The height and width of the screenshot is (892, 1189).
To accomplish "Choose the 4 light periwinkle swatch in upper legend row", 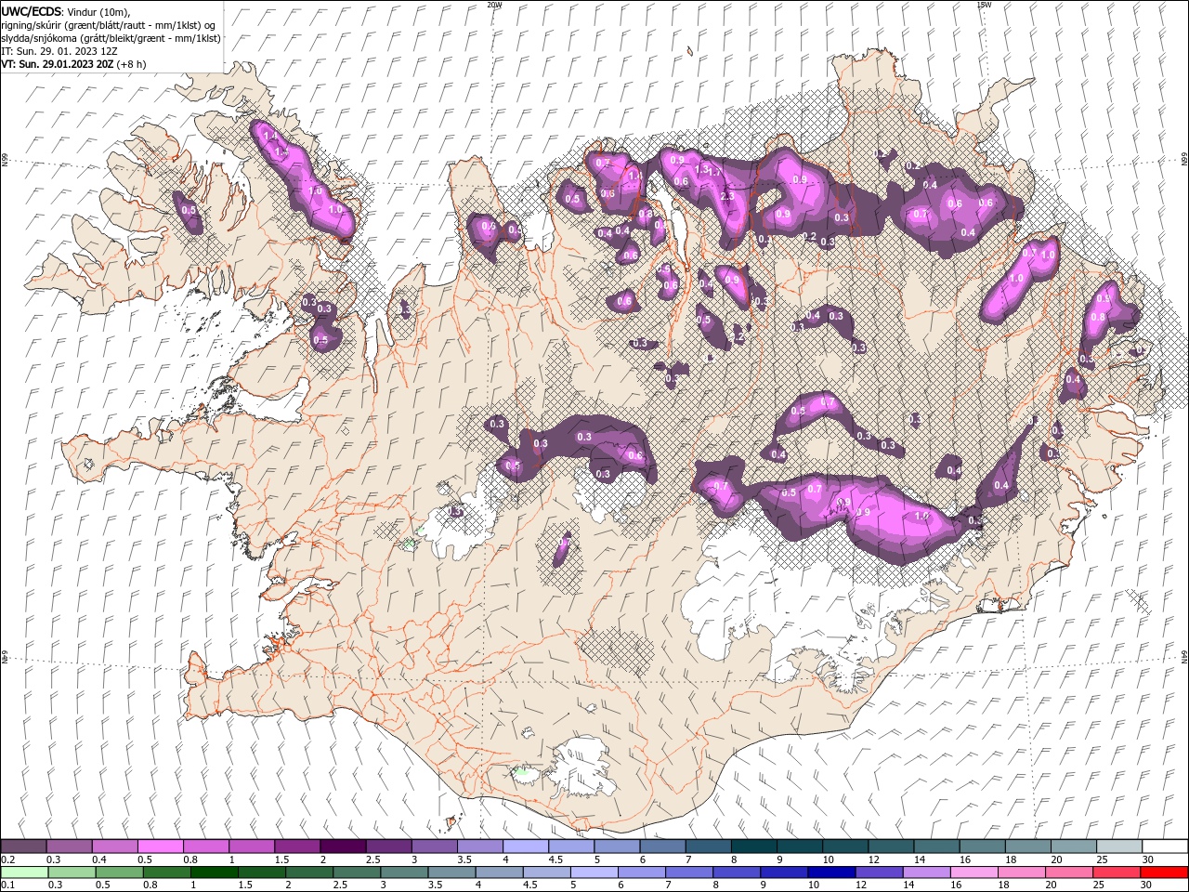I will pos(526,846).
